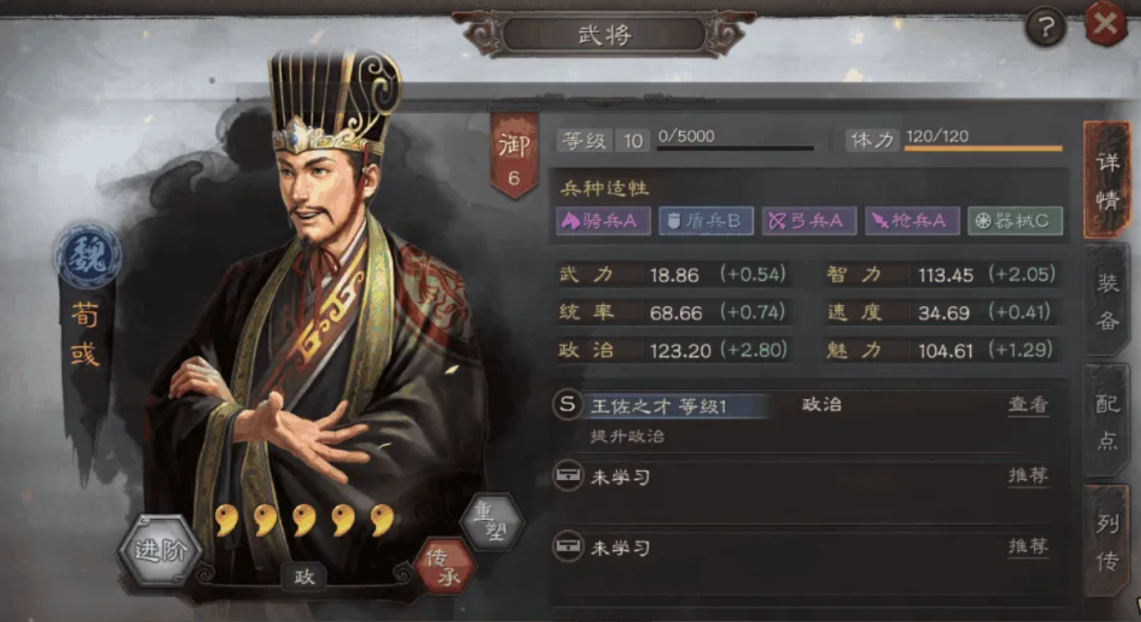Select the 器械C siege aptitude badge

click(1015, 221)
